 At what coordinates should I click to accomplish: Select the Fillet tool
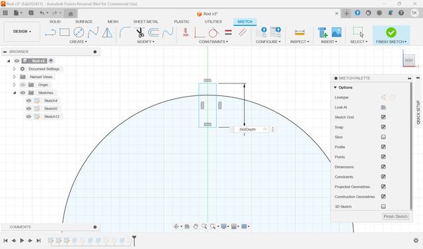125,32
